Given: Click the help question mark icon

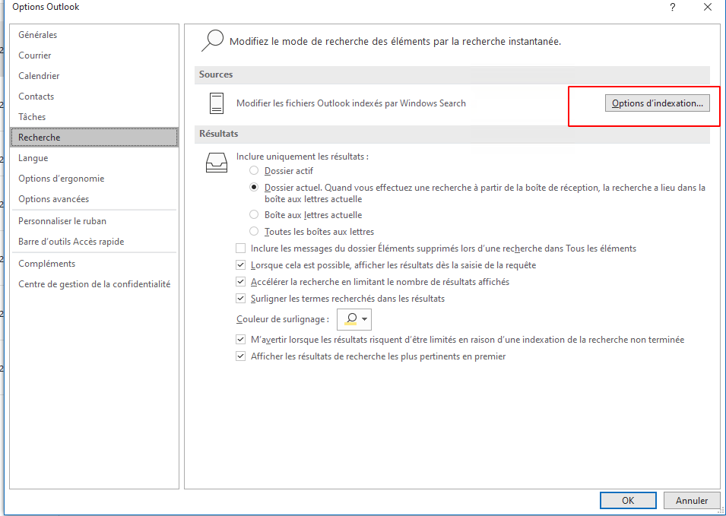Looking at the screenshot, I should pos(672,8).
